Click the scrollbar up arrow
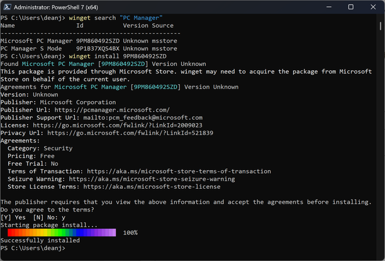Image resolution: width=385 pixels, height=261 pixels. [x=381, y=19]
